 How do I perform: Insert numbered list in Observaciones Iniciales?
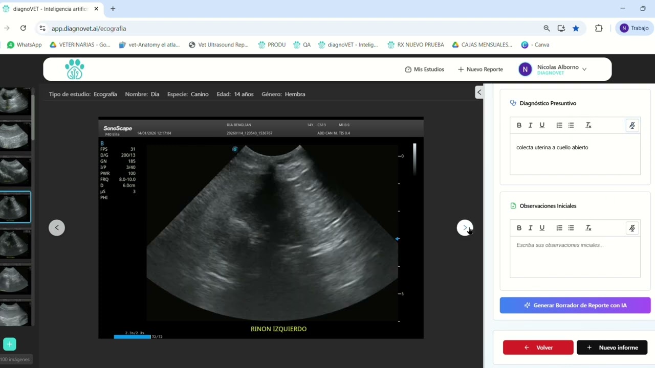pyautogui.click(x=559, y=228)
